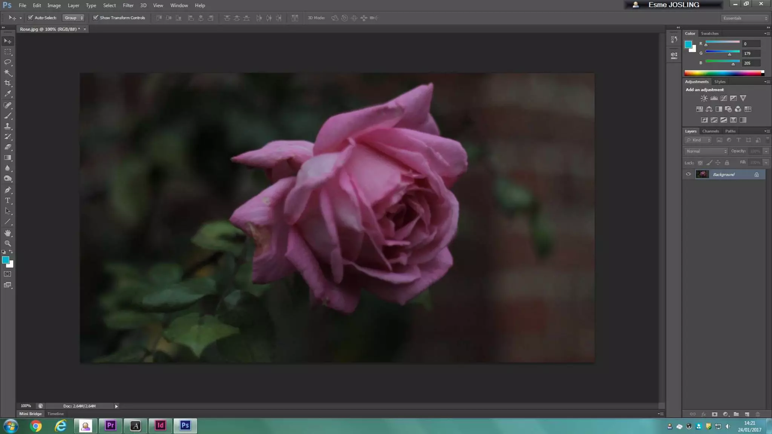The height and width of the screenshot is (434, 772).
Task: Select the Clone Stamp tool
Action: click(8, 126)
